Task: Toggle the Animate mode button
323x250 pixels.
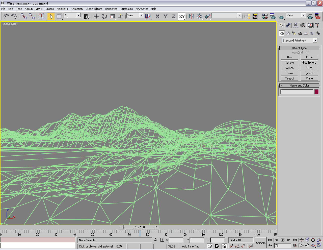Action: 260,243
